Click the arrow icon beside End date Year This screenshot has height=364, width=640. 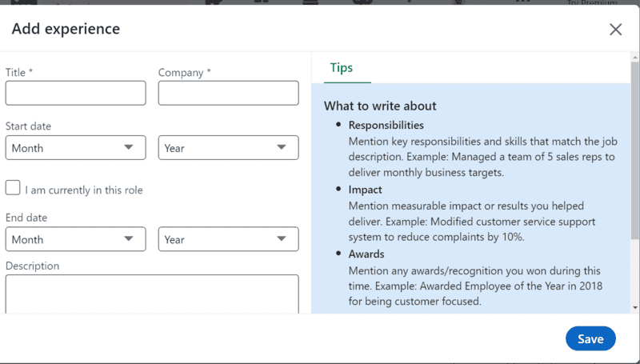(282, 238)
